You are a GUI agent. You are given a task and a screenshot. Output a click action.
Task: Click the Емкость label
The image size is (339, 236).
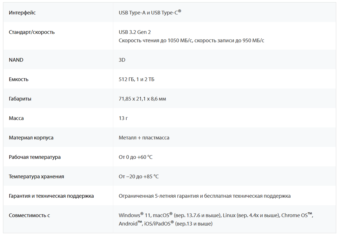(x=19, y=79)
